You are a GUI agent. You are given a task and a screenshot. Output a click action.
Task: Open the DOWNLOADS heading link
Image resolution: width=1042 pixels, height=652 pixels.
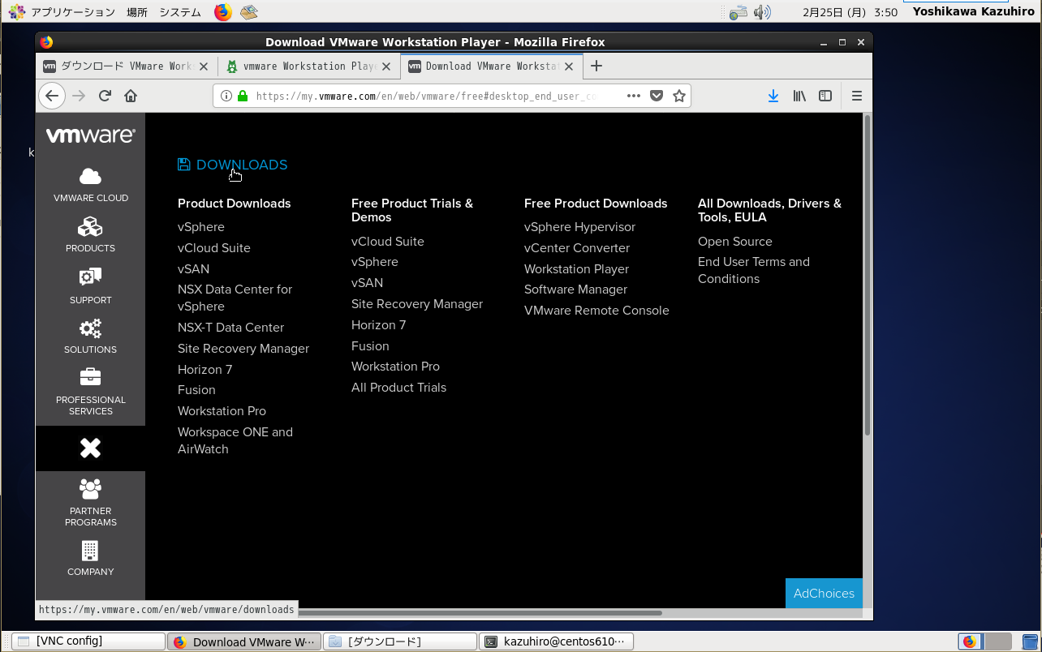point(241,165)
